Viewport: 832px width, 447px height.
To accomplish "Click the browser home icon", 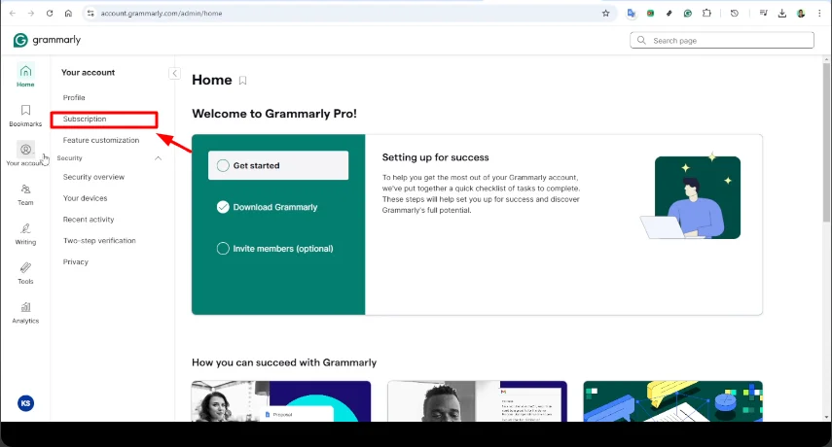I will 68,14.
